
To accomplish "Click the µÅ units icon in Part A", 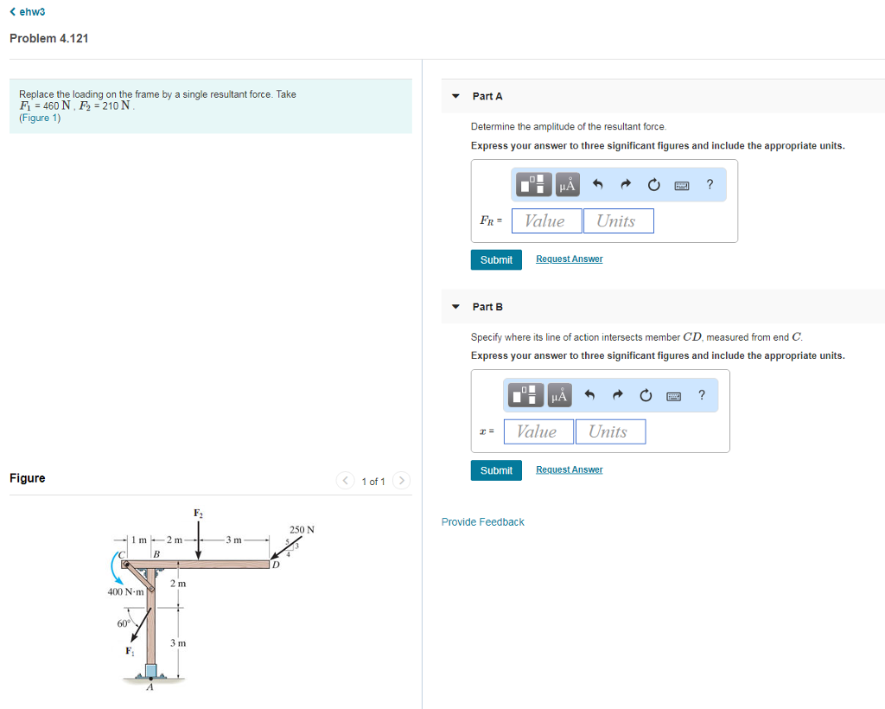I will tap(566, 184).
